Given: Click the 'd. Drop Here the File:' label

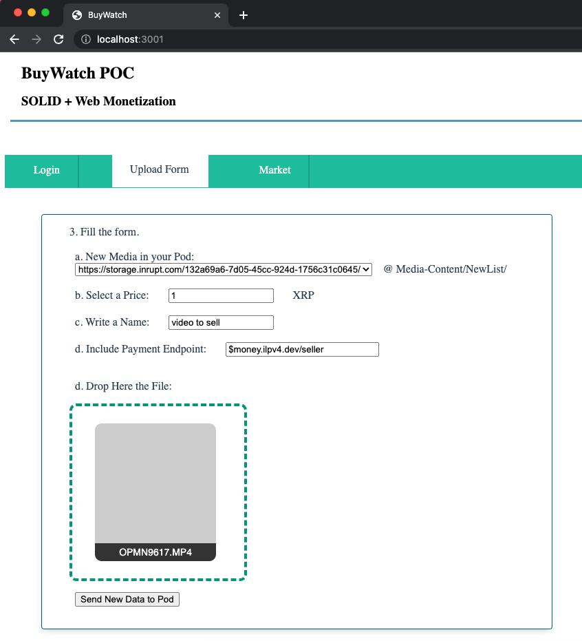Looking at the screenshot, I should click(x=123, y=386).
